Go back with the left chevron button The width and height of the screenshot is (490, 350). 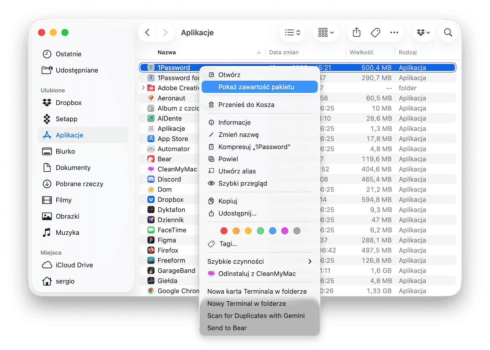coord(147,33)
